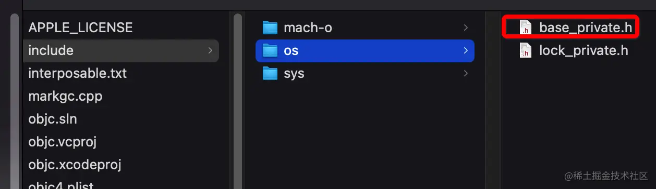Select the include folder row
This screenshot has height=189, width=656.
pos(121,50)
